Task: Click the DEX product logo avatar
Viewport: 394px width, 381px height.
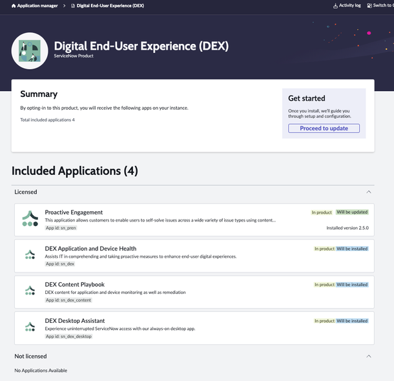Action: (30, 50)
